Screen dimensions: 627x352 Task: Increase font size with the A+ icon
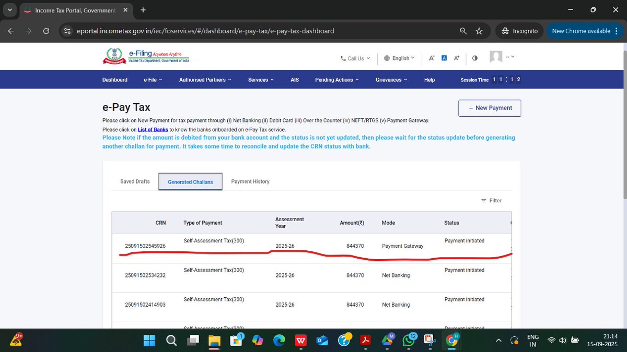456,58
